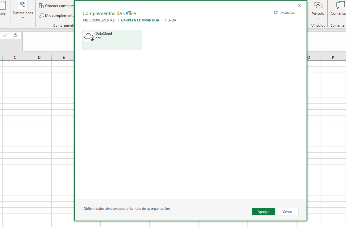Image resolution: width=346 pixels, height=227 pixels.
Task: Expand the Vínculo dropdown arrow
Action: [x=318, y=18]
